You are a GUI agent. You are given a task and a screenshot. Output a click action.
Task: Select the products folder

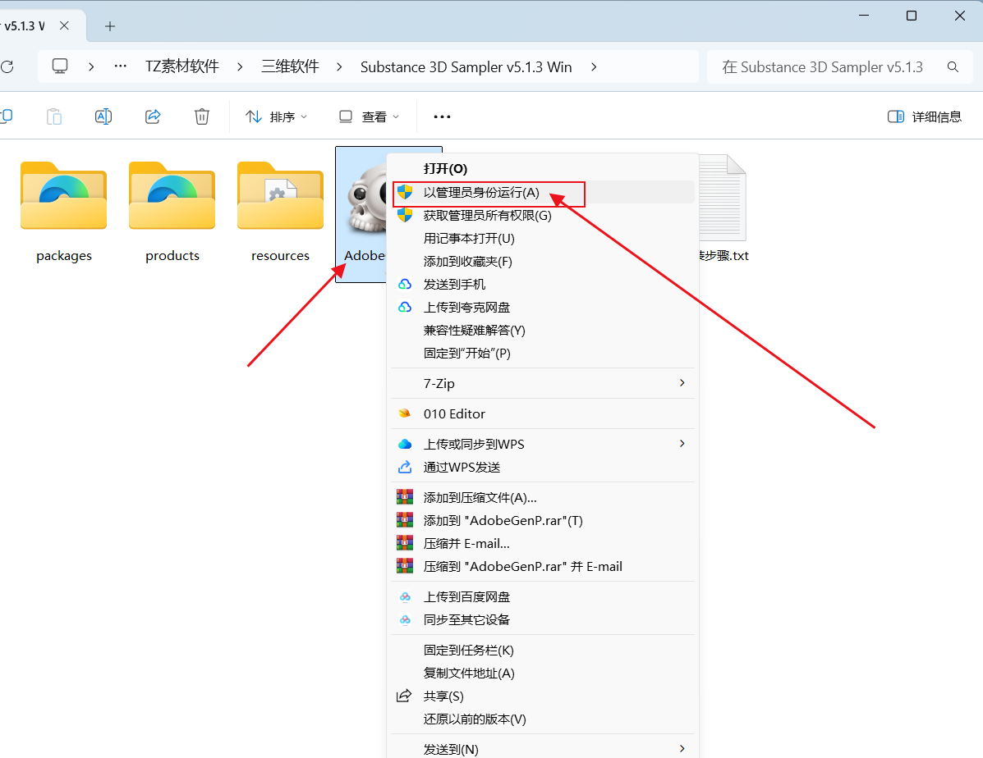(x=172, y=212)
